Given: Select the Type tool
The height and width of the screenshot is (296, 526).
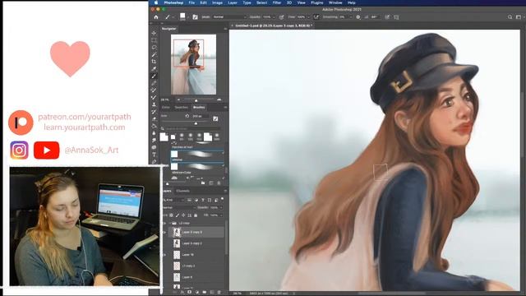Looking at the screenshot, I should point(154,155).
